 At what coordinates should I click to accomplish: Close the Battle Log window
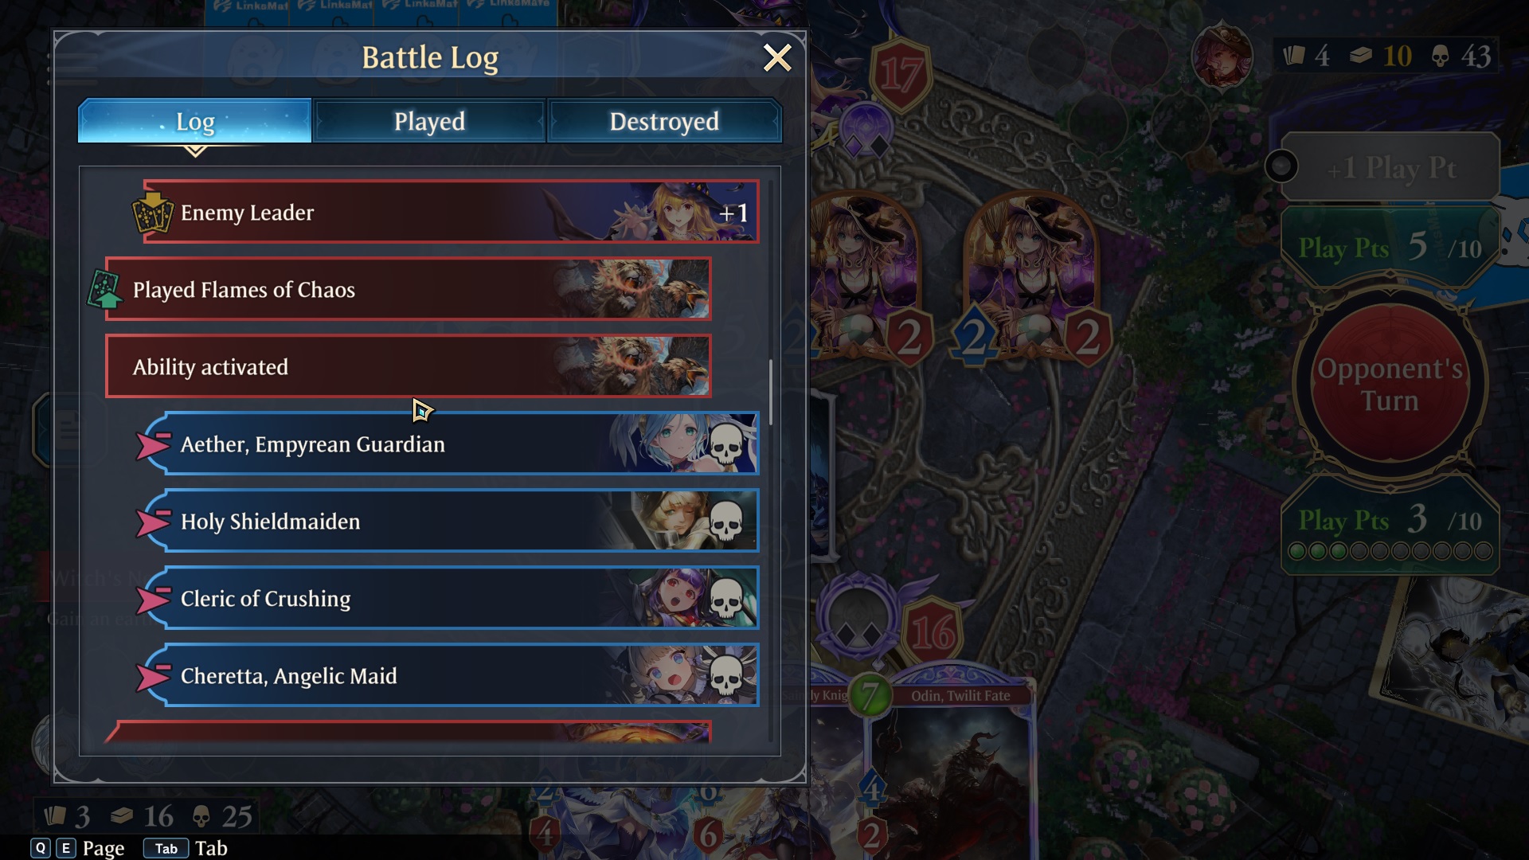tap(776, 57)
